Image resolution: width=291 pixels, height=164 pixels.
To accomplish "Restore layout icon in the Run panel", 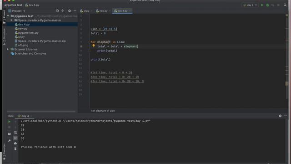I will tap(9, 134).
